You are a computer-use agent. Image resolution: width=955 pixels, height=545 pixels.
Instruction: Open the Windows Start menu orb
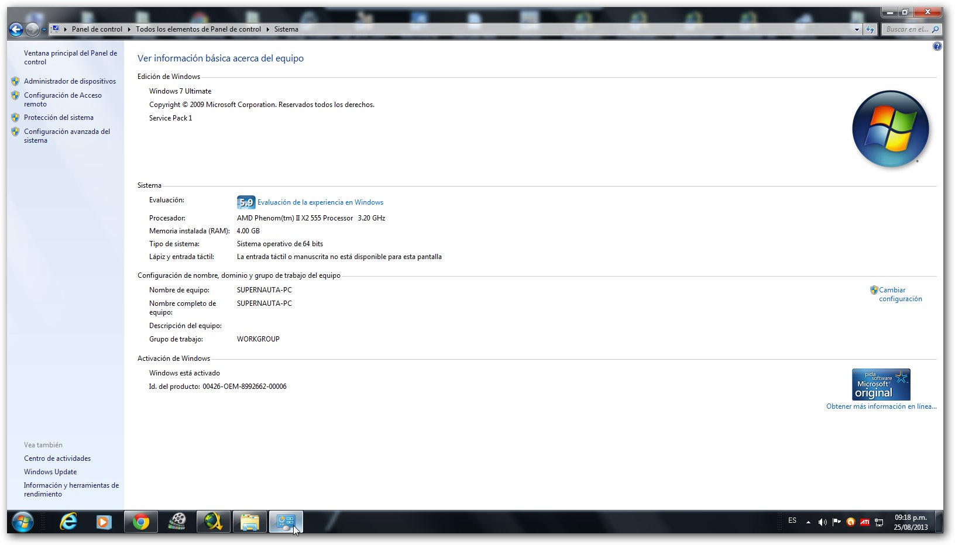(23, 522)
